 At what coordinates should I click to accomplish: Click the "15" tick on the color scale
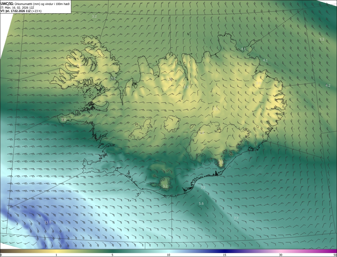225,255
